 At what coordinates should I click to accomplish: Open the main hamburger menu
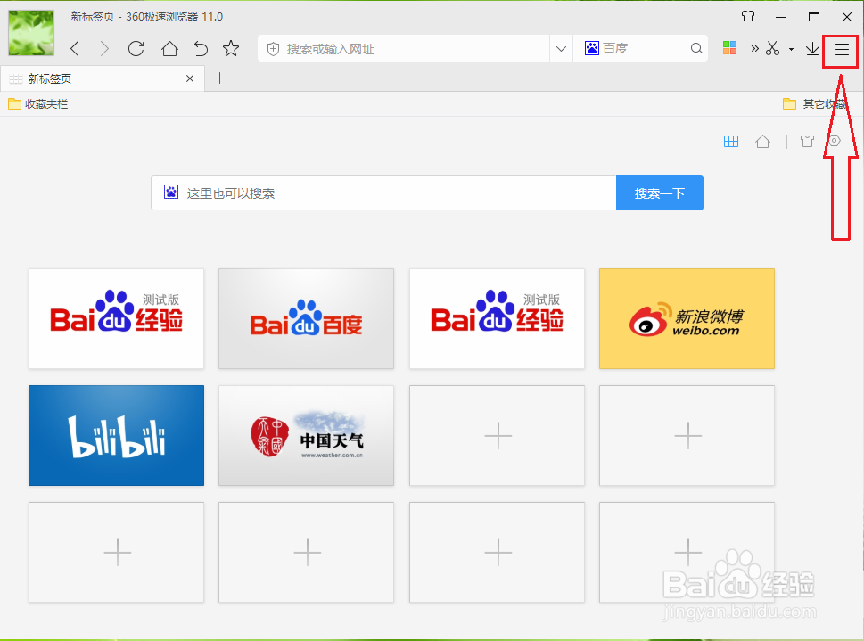840,50
